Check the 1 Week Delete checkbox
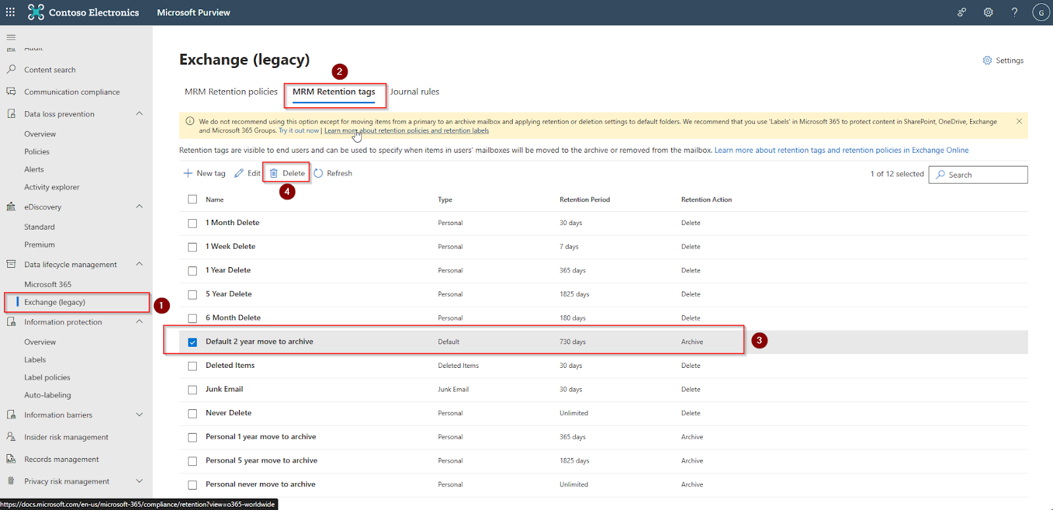This screenshot has width=1053, height=510. tap(192, 247)
